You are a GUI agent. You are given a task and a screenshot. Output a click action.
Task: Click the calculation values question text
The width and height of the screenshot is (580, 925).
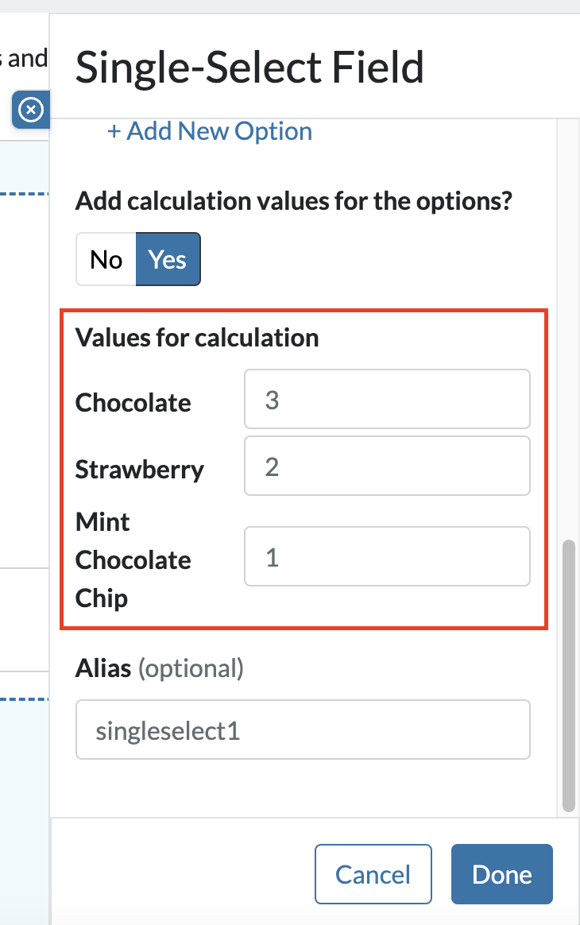[x=295, y=201]
